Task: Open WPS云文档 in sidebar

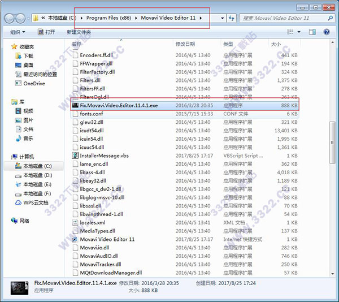Action: click(32, 202)
